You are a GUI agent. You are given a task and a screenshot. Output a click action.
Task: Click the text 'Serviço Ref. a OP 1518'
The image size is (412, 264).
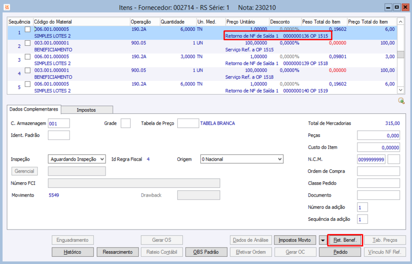click(x=249, y=77)
